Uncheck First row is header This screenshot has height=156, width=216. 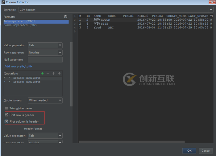click(6, 115)
